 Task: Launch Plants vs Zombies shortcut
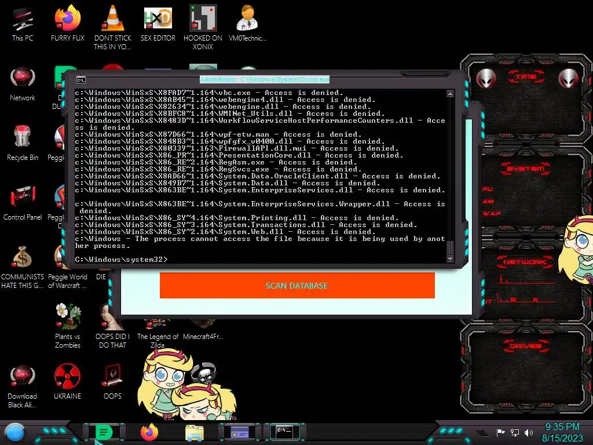tap(68, 326)
